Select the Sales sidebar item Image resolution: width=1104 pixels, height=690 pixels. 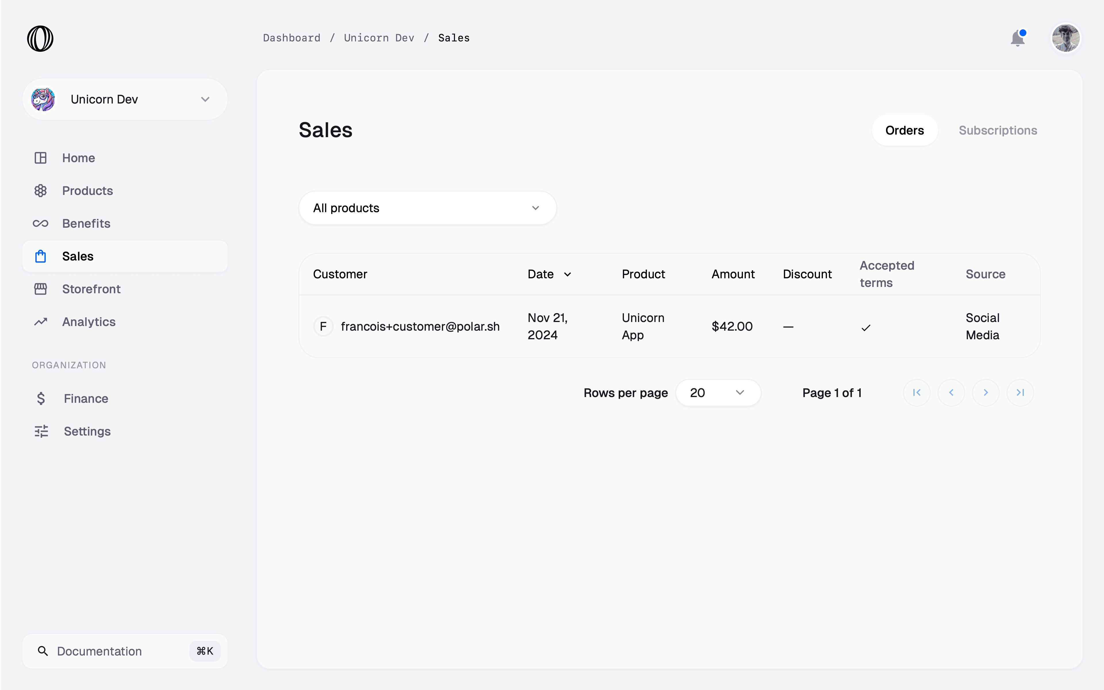coord(124,256)
